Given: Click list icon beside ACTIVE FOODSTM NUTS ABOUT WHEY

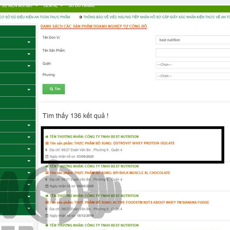Looking at the screenshot, I should pos(47,202).
